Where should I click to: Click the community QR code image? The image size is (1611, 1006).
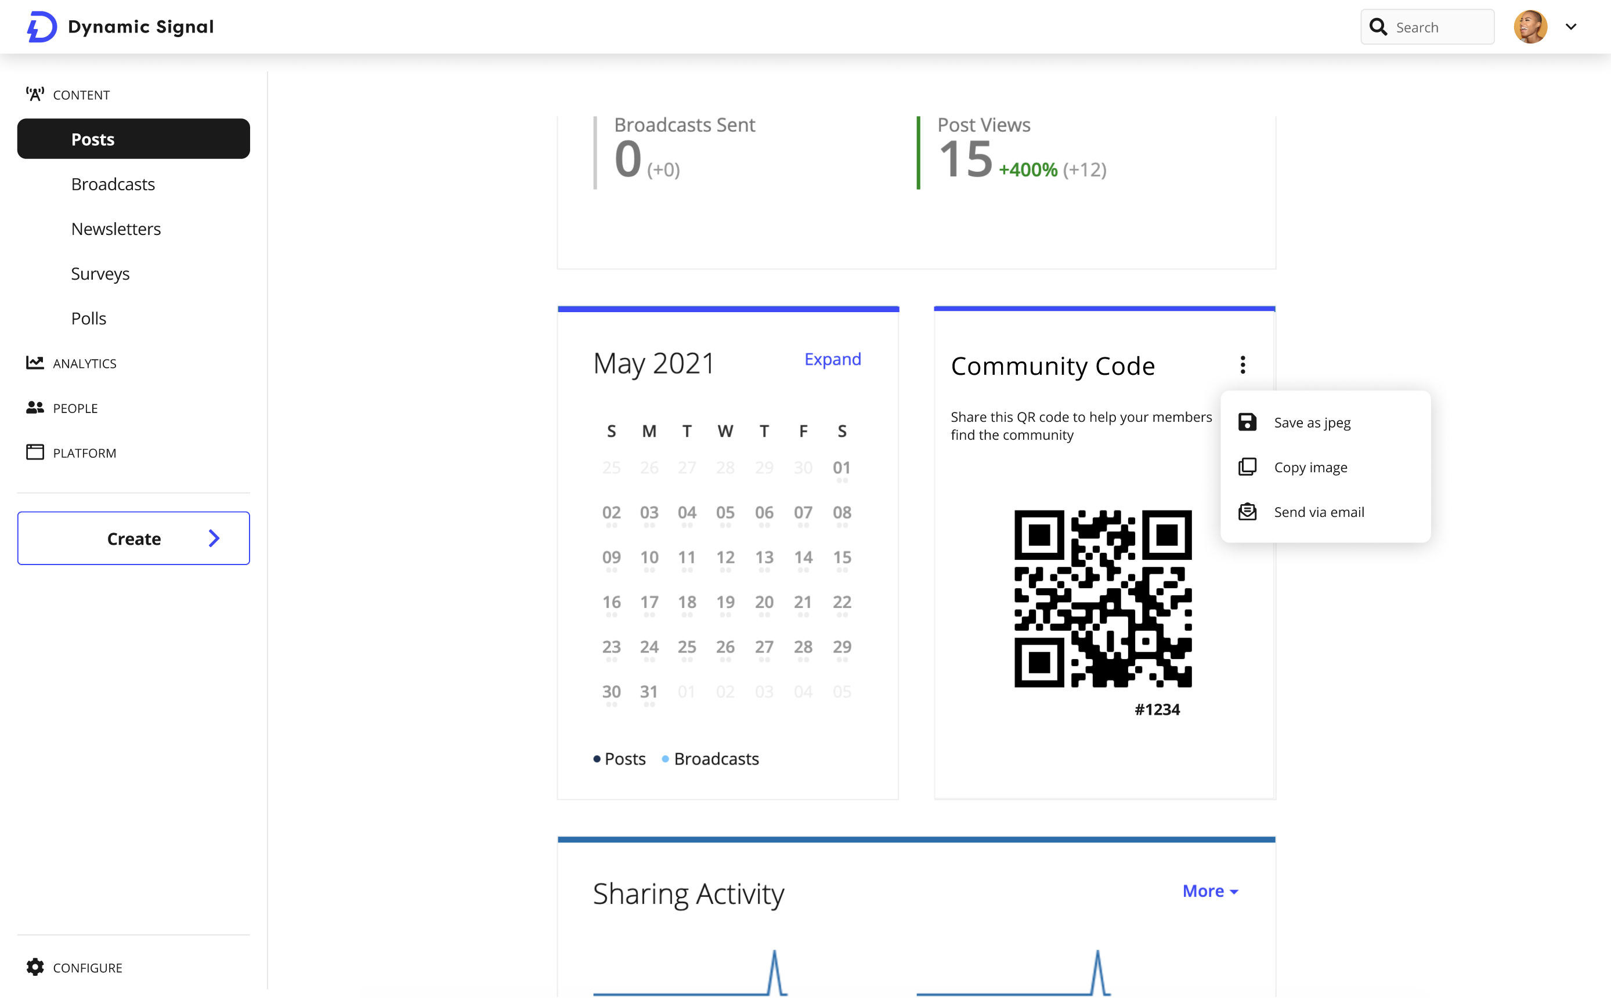coord(1103,598)
